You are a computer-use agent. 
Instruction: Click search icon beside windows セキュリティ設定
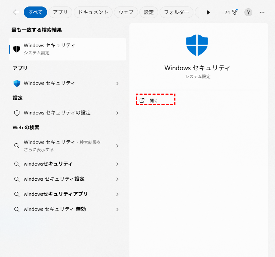click(x=17, y=179)
